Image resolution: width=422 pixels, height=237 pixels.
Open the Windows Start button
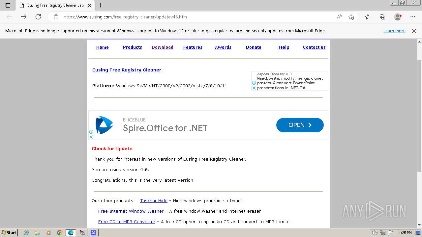[x=9, y=233]
